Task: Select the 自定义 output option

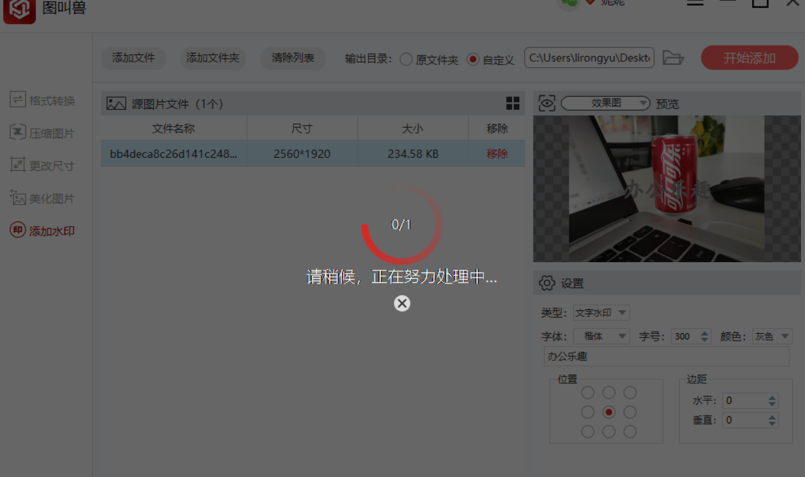Action: coord(491,59)
